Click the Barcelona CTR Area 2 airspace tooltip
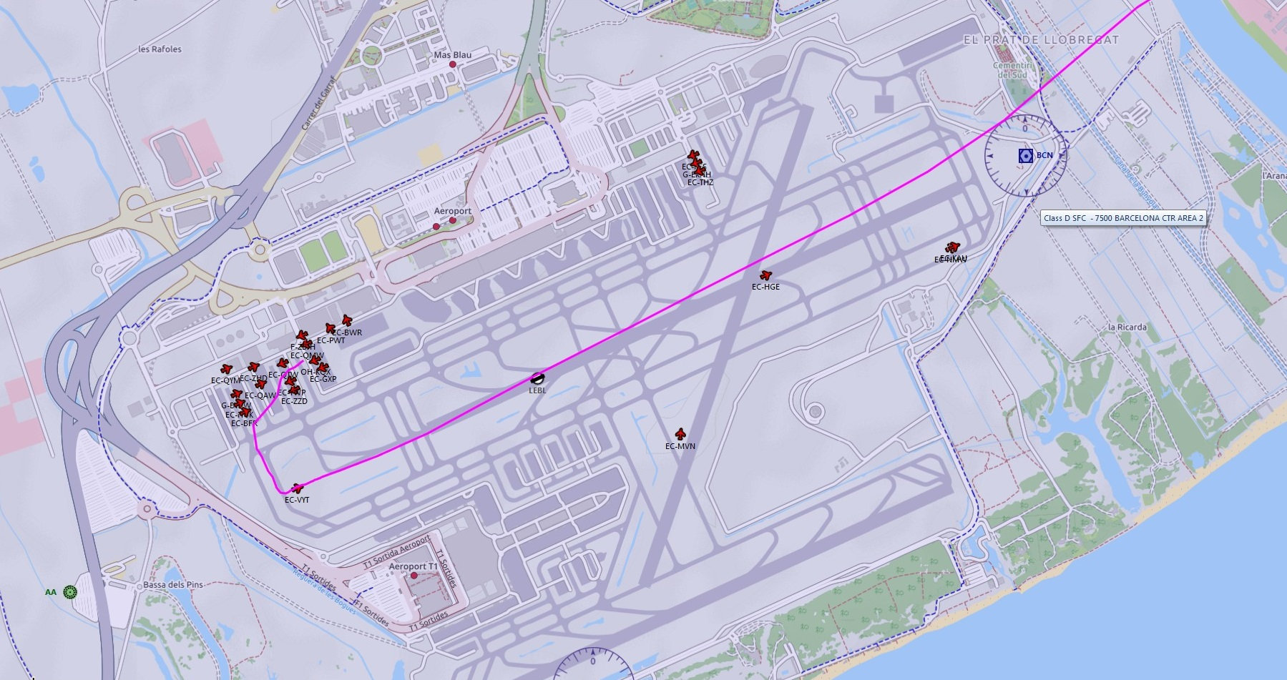The width and height of the screenshot is (1287, 680). [1123, 218]
